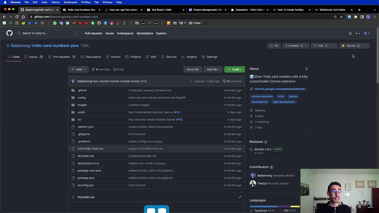Open Chrome extensions puzzle icon
Image resolution: width=379 pixels, height=213 pixels.
(356, 17)
